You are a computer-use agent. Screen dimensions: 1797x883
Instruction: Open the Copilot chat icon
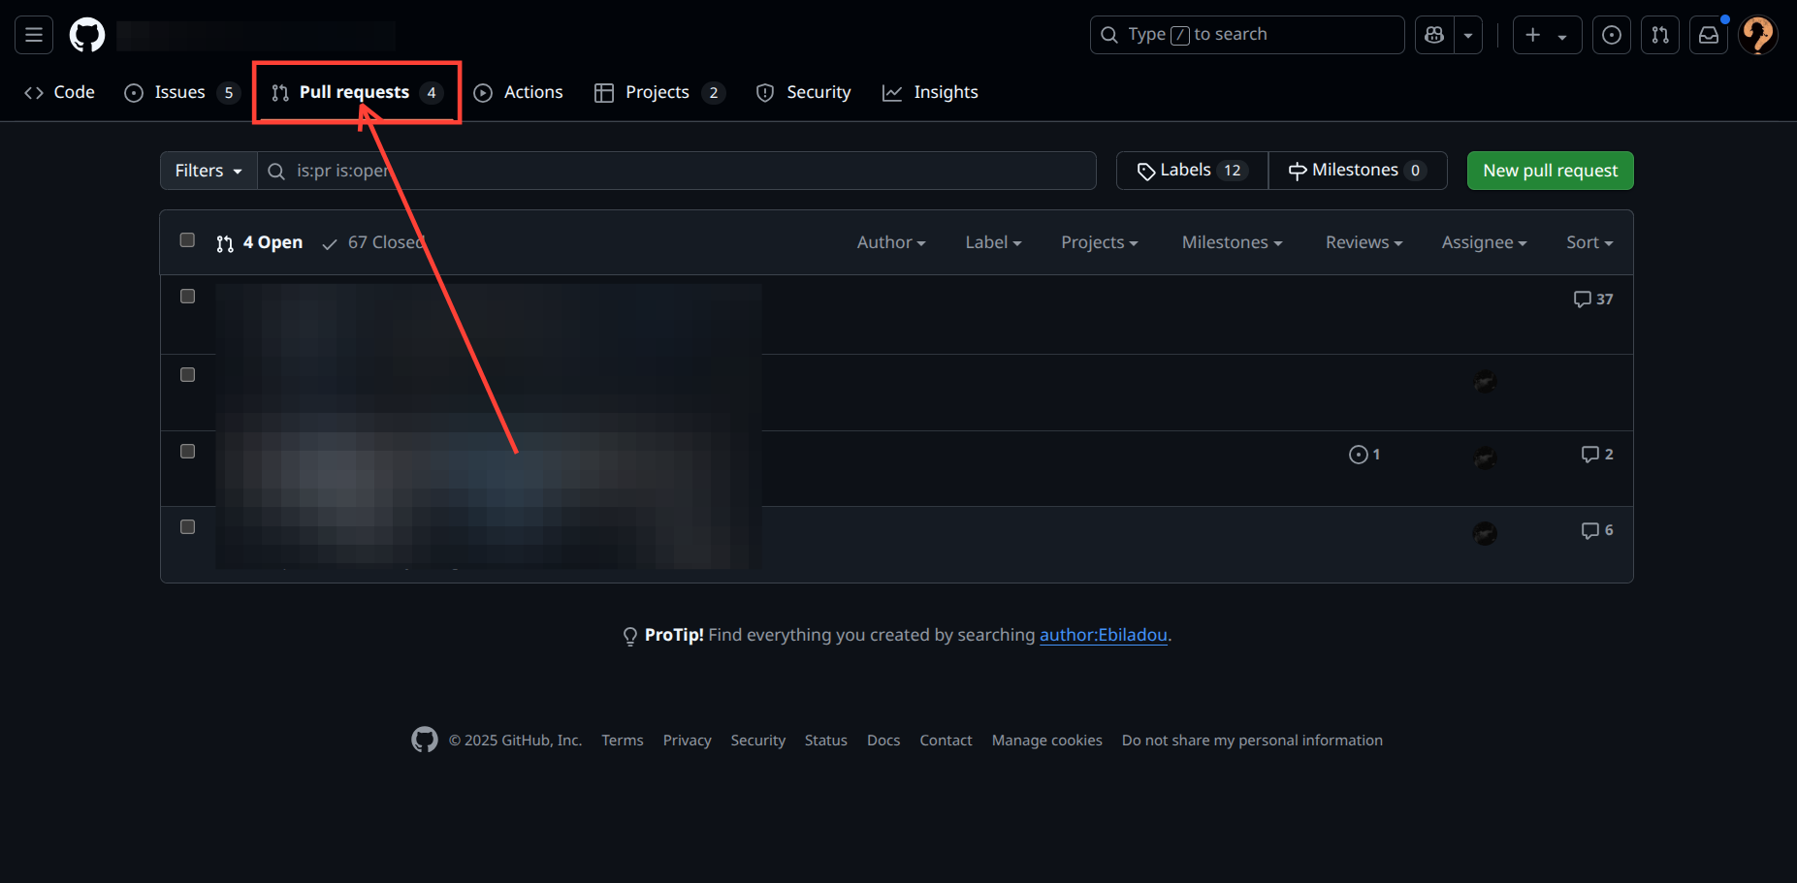(x=1434, y=36)
